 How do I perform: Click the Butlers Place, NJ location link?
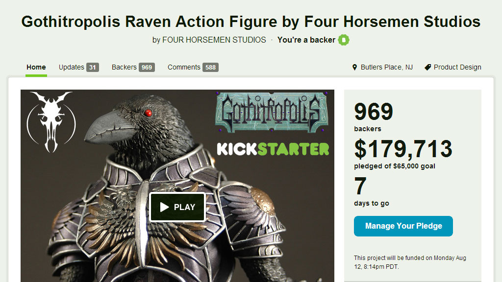point(386,67)
